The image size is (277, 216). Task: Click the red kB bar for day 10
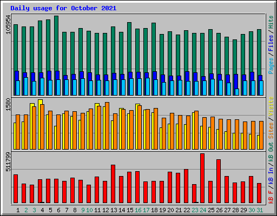(x=89, y=194)
